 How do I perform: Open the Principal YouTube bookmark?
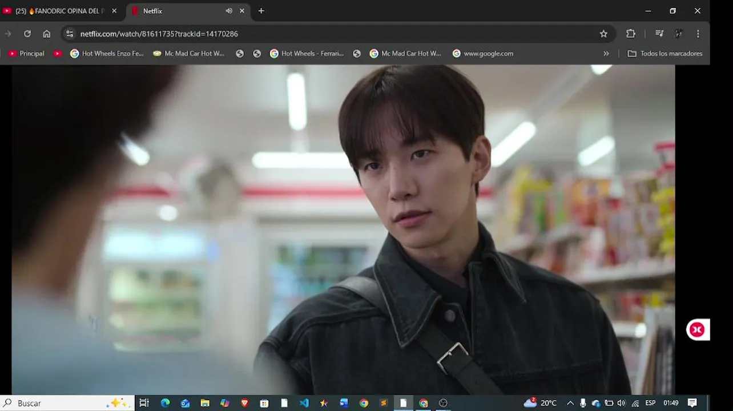pyautogui.click(x=26, y=53)
